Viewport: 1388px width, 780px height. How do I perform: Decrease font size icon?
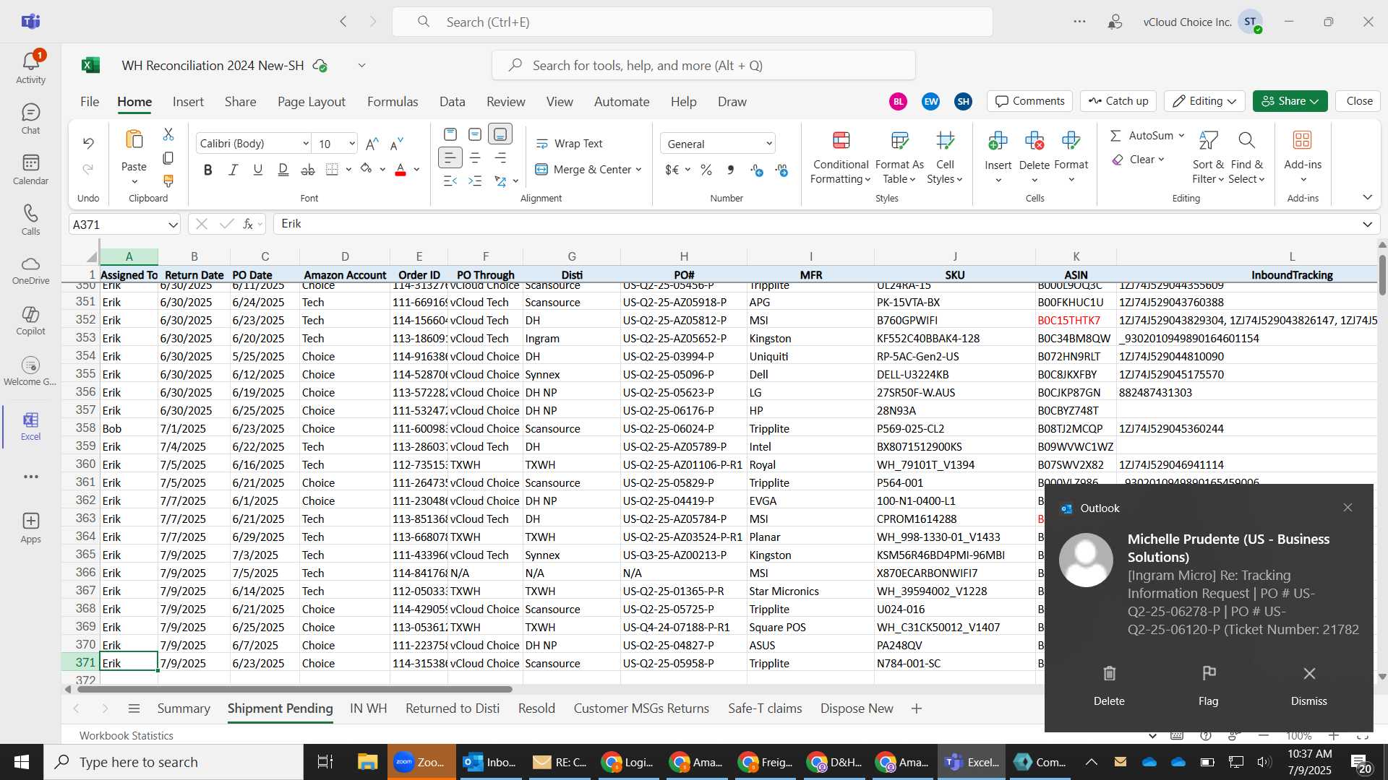click(x=396, y=144)
